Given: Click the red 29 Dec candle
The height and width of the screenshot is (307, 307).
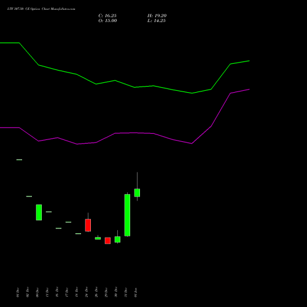Looking at the screenshot, I should tap(107, 241).
